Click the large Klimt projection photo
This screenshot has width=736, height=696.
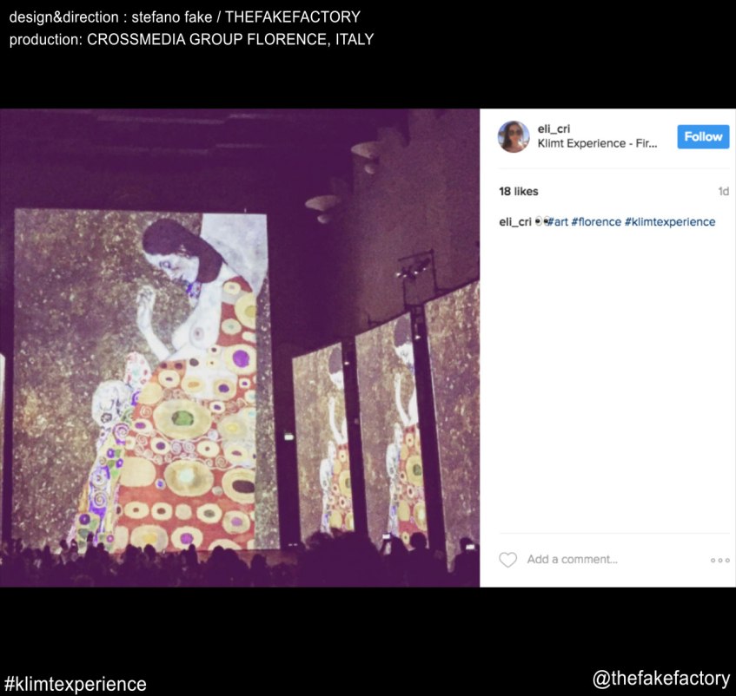[240, 348]
